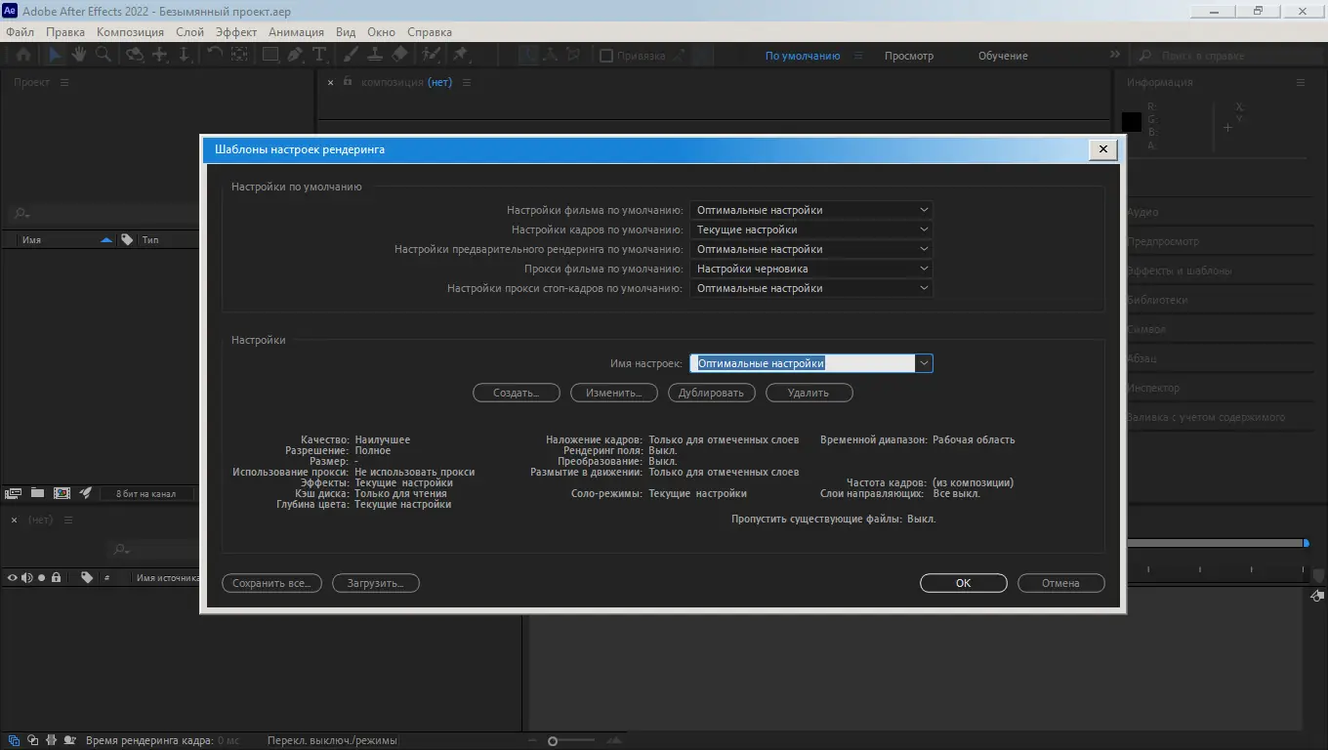Toggle the lock column header in timeline
The image size is (1328, 750).
point(56,577)
